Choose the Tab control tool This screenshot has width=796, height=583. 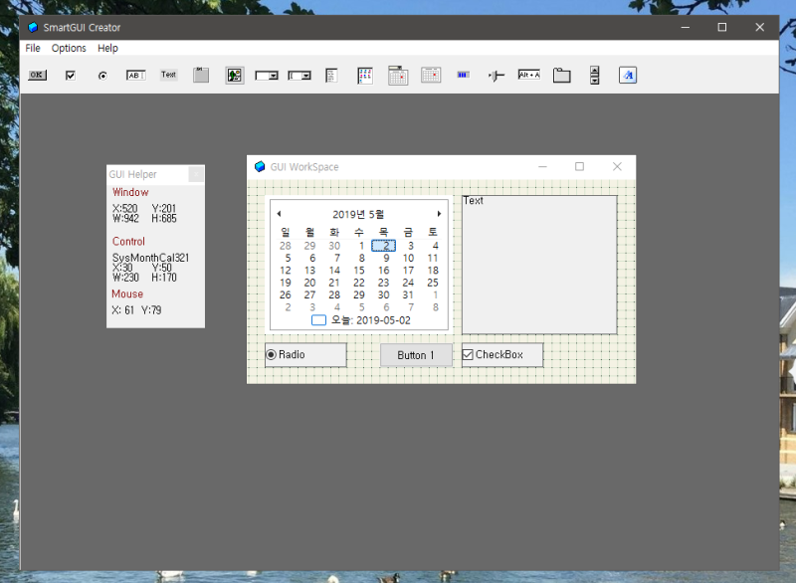[561, 76]
